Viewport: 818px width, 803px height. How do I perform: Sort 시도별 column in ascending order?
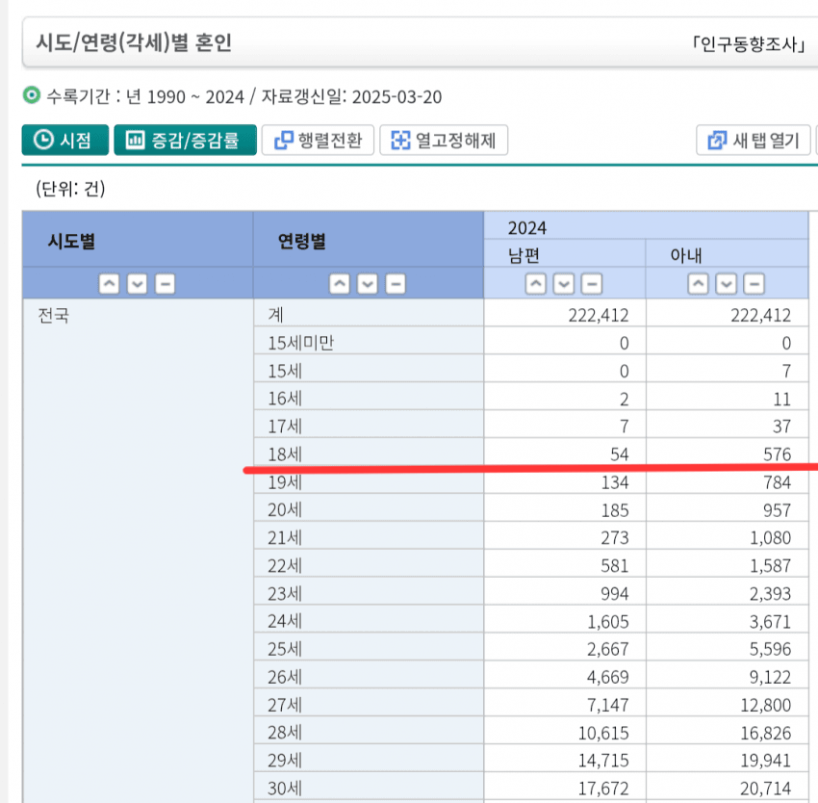(109, 284)
